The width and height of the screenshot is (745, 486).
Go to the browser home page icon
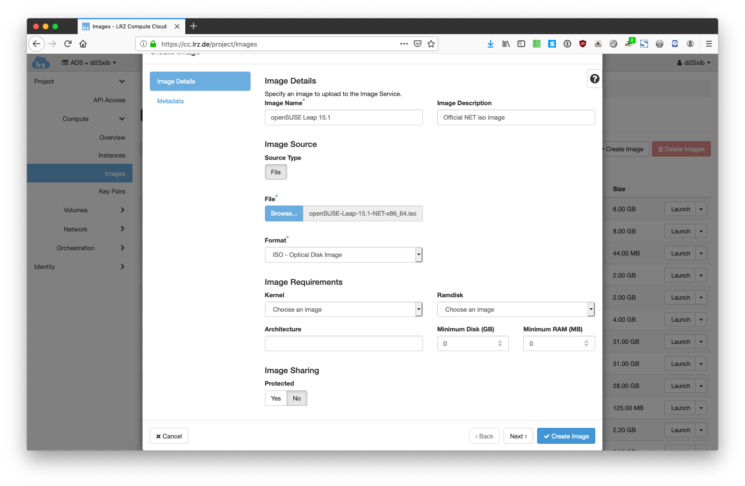[83, 44]
